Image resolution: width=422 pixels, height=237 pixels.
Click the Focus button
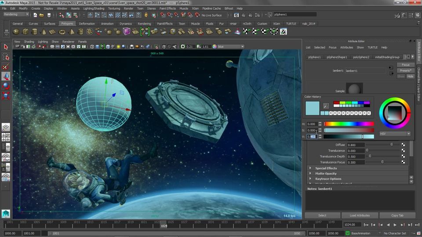[406, 65]
